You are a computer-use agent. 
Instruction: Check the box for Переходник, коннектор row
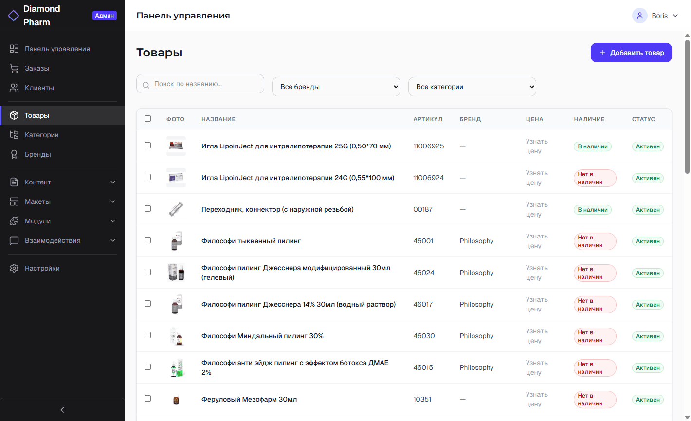click(148, 209)
